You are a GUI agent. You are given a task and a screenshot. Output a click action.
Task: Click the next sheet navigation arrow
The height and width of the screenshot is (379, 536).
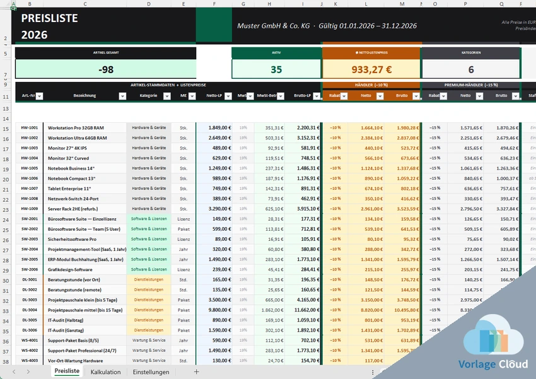(x=28, y=372)
